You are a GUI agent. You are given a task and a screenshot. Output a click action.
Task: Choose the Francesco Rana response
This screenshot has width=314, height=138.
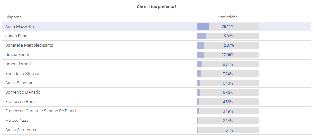click(20, 102)
